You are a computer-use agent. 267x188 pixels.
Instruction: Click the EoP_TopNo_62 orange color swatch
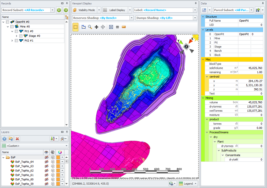pyautogui.click(x=58, y=170)
